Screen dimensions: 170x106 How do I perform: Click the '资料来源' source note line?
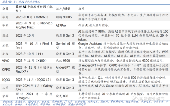[x=85, y=103]
